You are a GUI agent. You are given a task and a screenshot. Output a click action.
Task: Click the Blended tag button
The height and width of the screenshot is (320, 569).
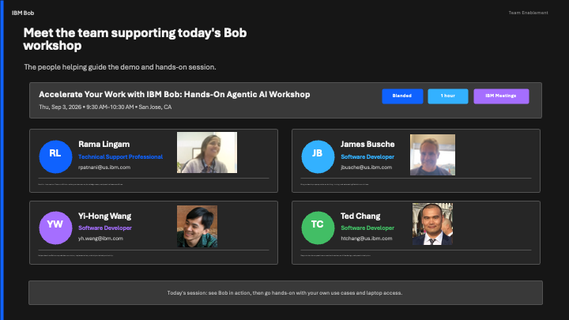(402, 96)
